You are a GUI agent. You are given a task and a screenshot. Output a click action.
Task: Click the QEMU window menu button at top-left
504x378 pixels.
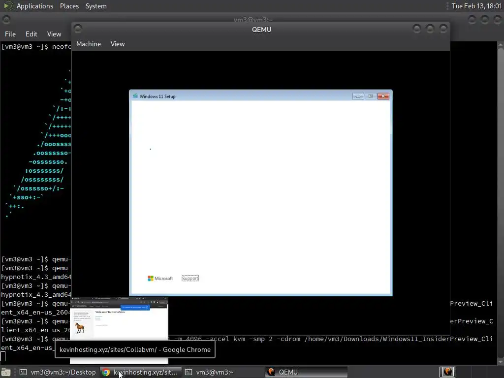pos(78,29)
